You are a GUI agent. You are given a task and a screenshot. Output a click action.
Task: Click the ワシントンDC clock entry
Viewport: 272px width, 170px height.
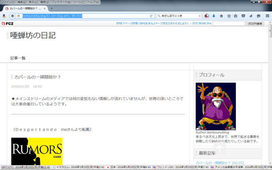pos(181,167)
